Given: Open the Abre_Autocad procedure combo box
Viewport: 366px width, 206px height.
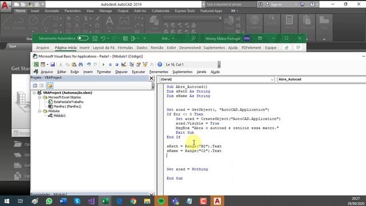Looking at the screenshot, I should point(321,80).
